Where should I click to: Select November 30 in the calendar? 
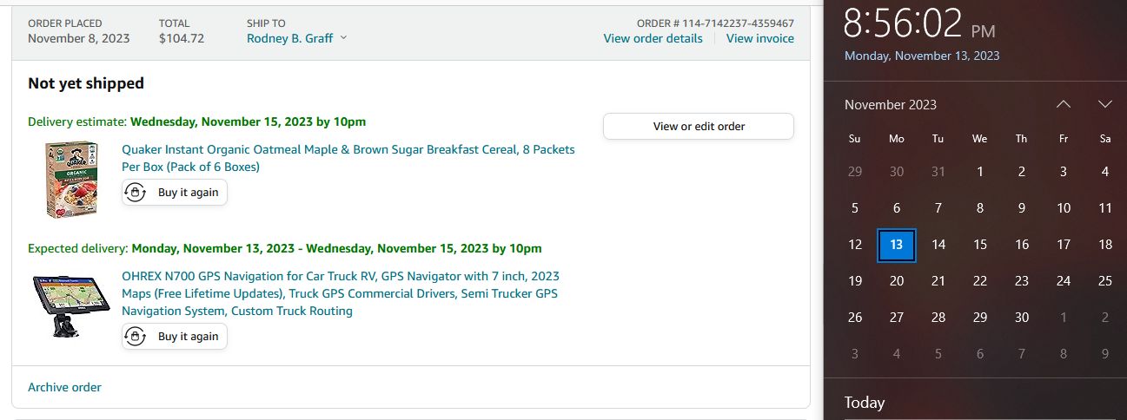coord(1022,318)
